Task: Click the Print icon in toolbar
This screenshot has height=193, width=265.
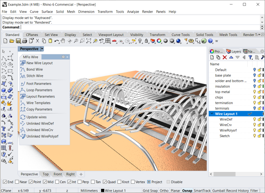Action: pyautogui.click(x=24, y=41)
